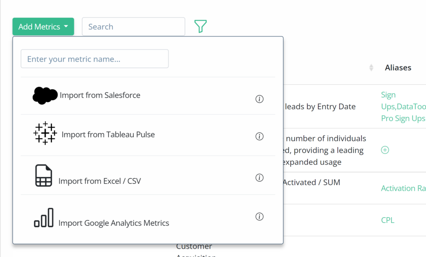Show info for Import Google Analytics Metrics
This screenshot has width=426, height=257.
[260, 217]
